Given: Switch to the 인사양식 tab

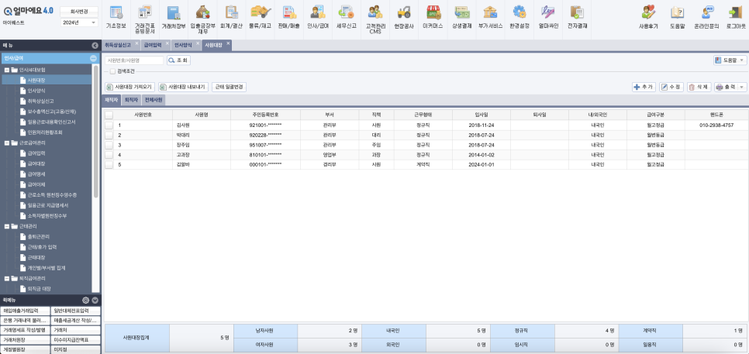Looking at the screenshot, I should pyautogui.click(x=182, y=45).
